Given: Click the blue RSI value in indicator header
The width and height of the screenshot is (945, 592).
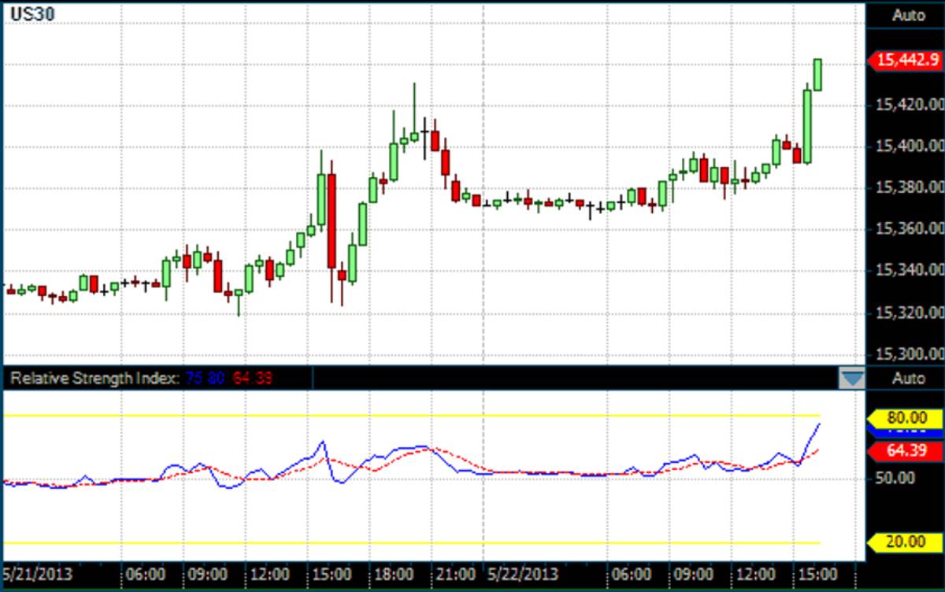Looking at the screenshot, I should (x=206, y=379).
